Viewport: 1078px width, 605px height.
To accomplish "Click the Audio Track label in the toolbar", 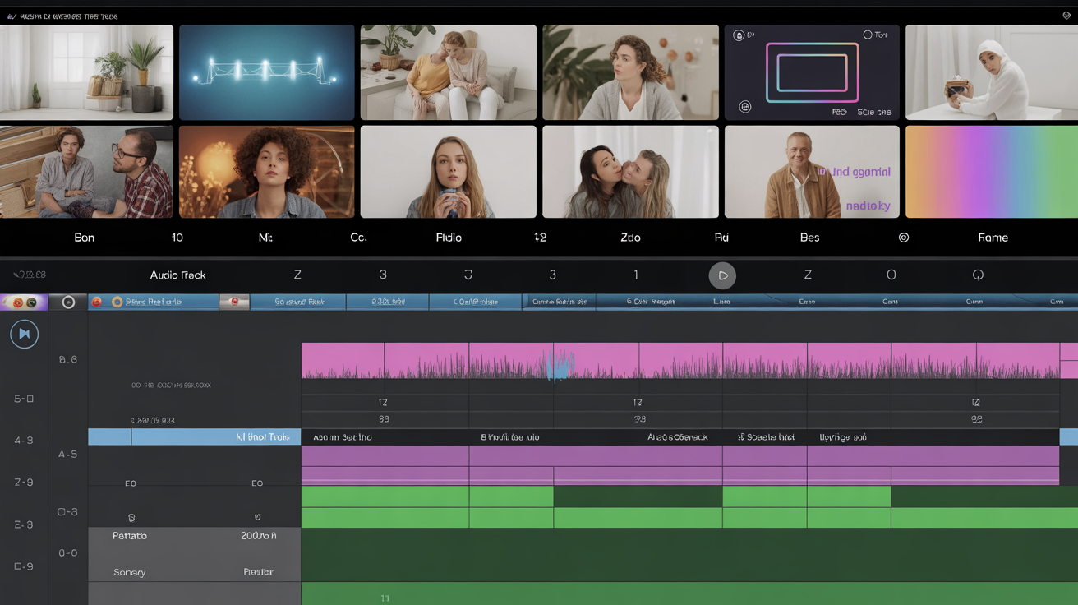I will click(177, 275).
